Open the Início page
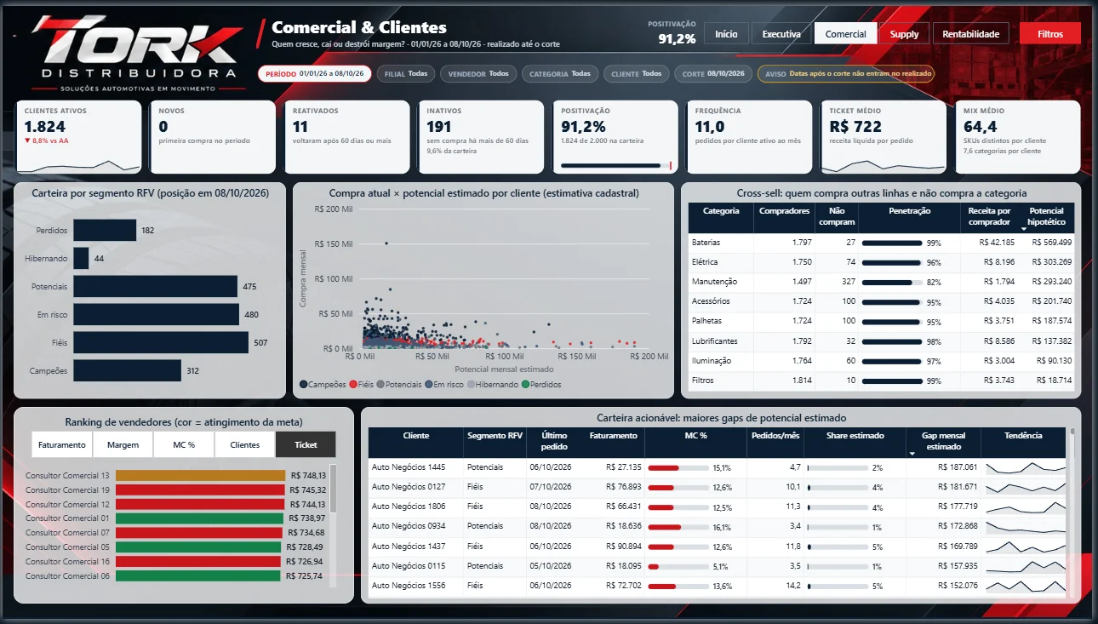The image size is (1098, 624). click(726, 34)
